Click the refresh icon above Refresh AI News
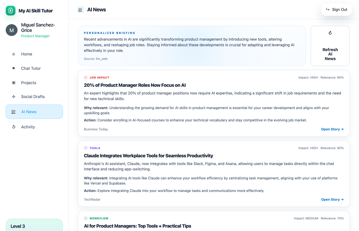The image size is (359, 231). pos(330,33)
